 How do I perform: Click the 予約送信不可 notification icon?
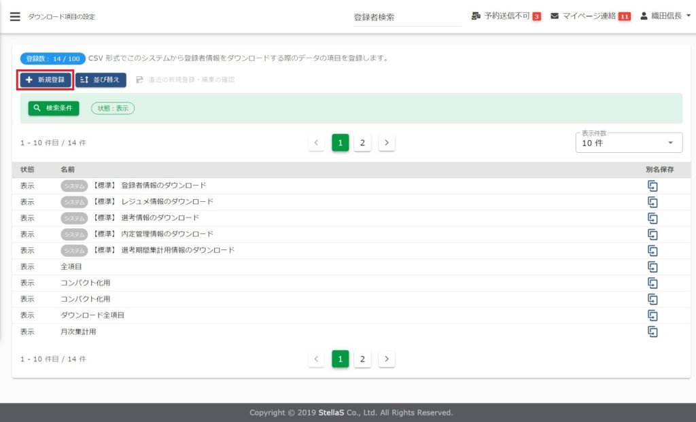point(476,16)
